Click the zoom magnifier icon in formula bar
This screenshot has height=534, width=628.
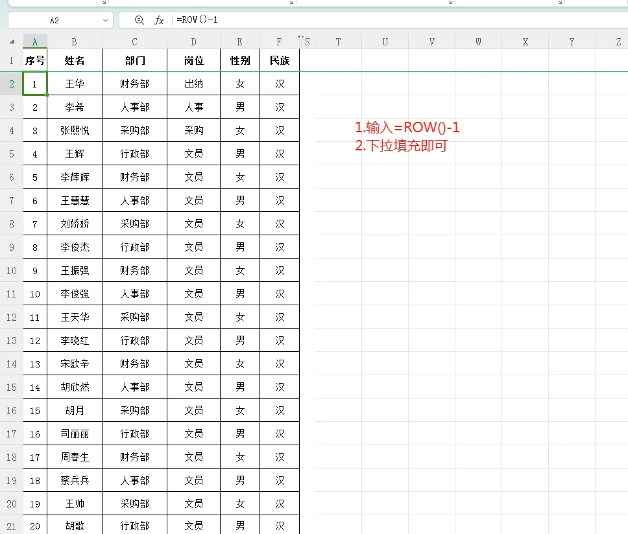[x=139, y=20]
